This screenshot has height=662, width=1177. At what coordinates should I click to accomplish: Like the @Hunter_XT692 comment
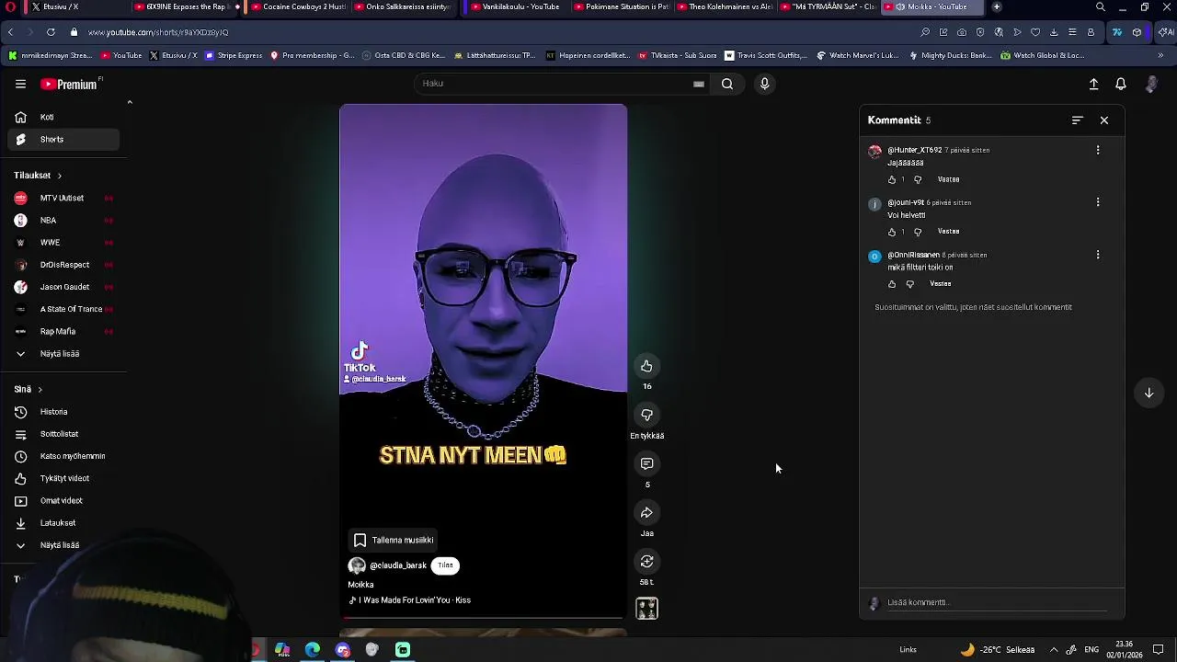coord(892,180)
